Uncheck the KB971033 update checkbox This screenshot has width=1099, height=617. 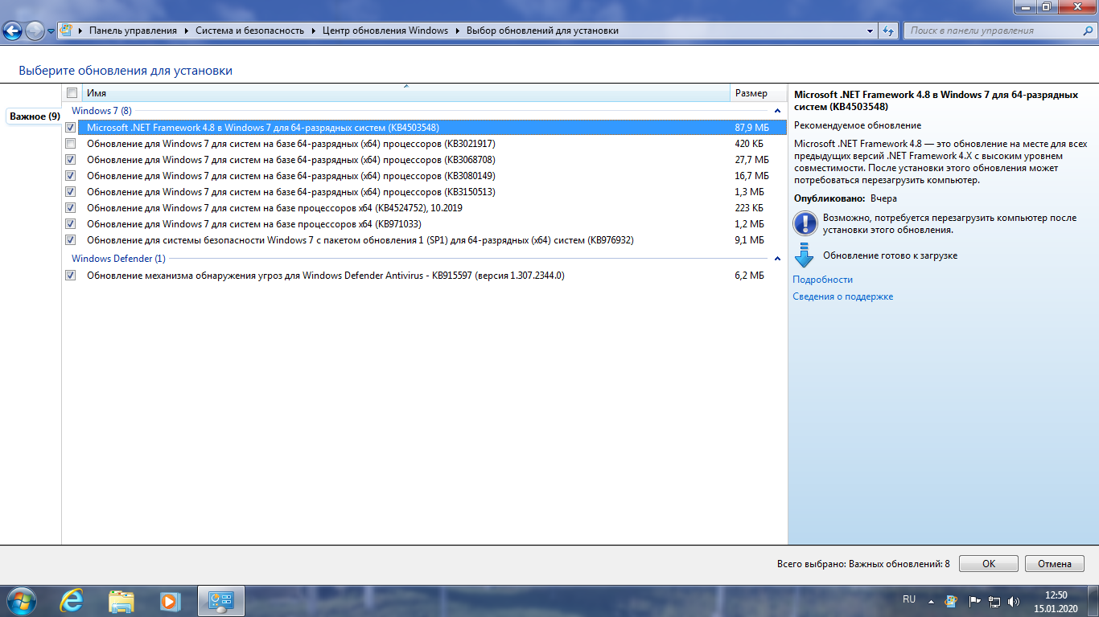[71, 224]
